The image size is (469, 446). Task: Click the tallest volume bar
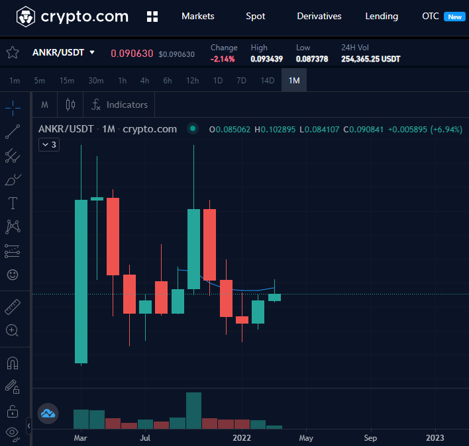click(193, 410)
